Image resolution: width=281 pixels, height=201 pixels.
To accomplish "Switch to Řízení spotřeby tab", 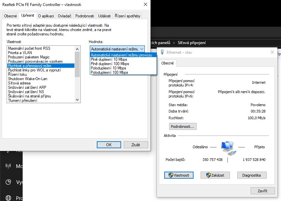I will 127,16.
